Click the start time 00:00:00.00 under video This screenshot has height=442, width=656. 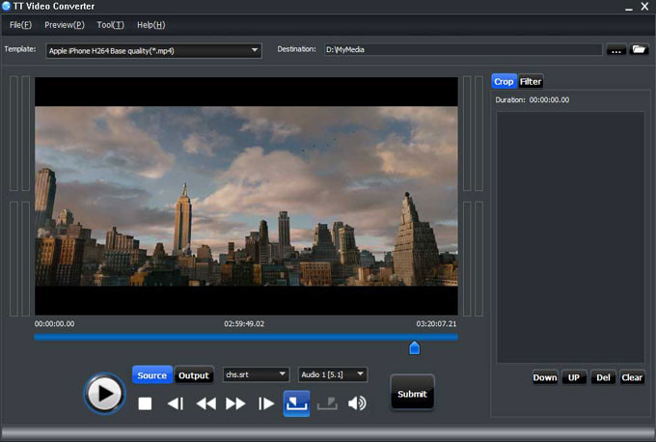click(x=54, y=323)
